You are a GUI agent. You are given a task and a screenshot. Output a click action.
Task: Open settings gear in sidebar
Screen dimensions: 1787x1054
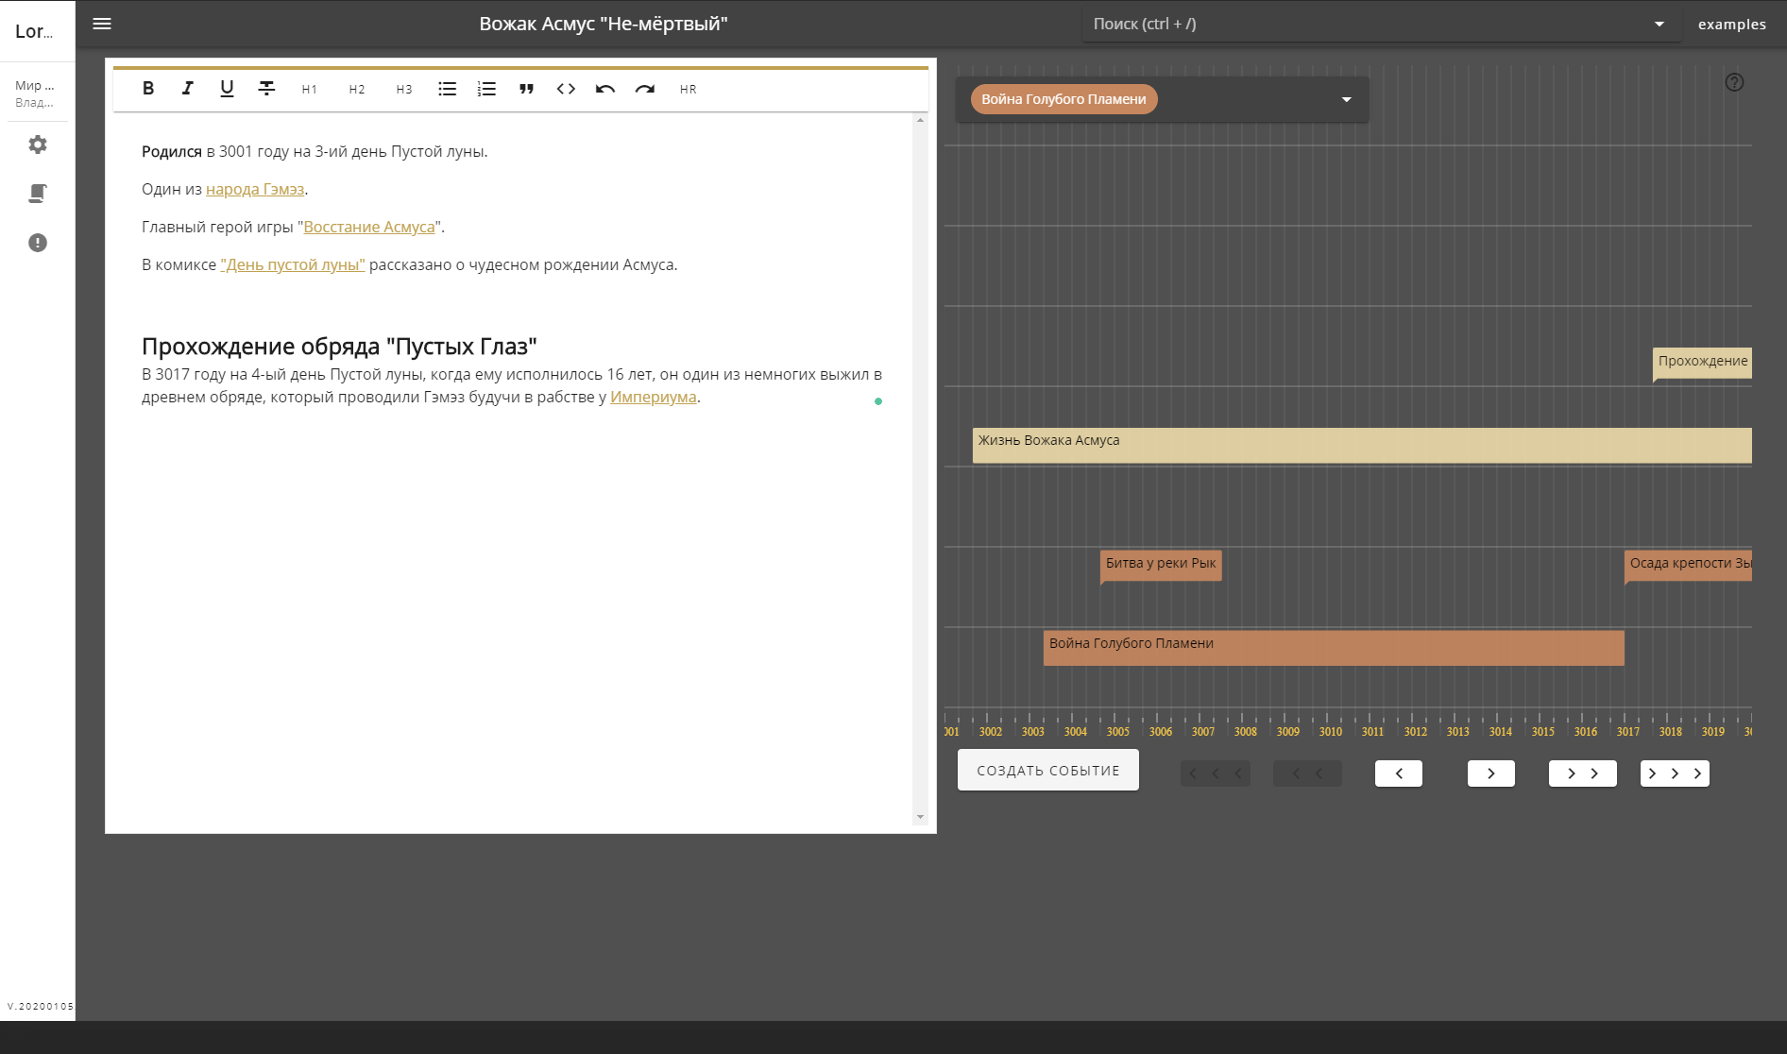pos(38,144)
